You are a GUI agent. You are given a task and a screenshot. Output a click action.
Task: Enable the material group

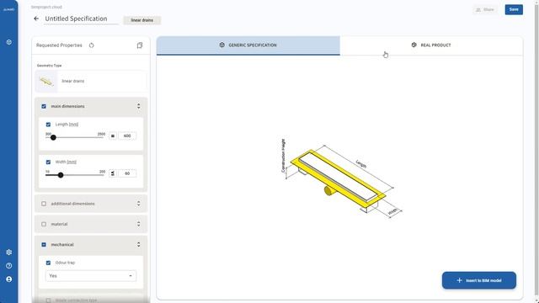click(x=44, y=224)
